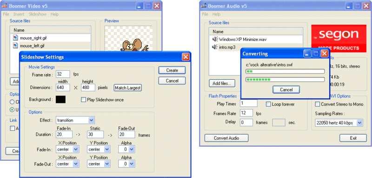Click the speaker icon beside intro.mp3

(215, 47)
